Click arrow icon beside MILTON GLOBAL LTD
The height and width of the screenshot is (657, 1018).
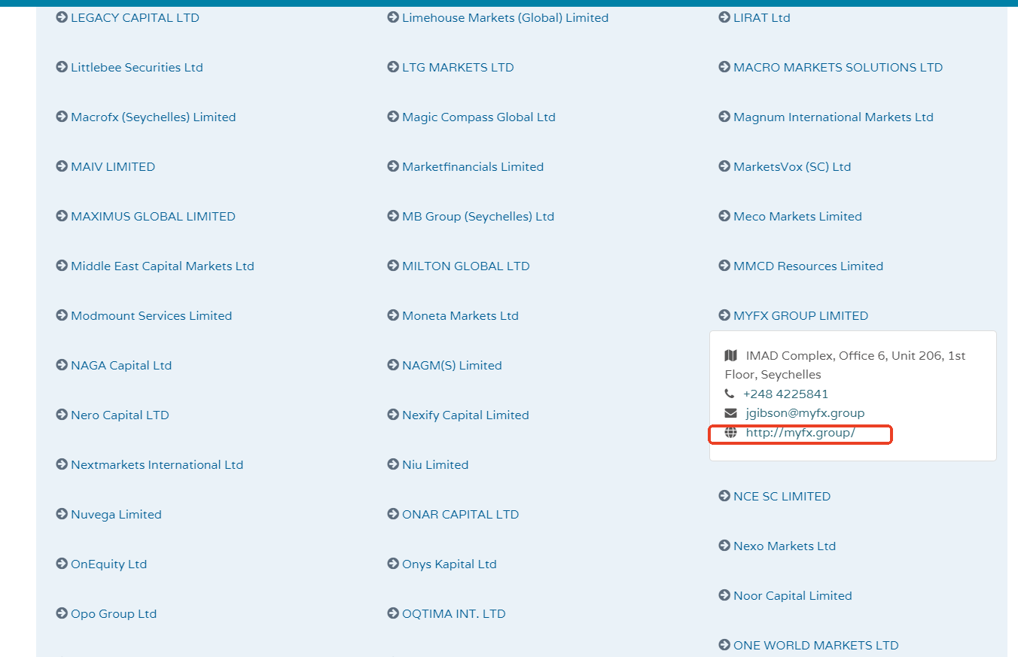tap(393, 266)
